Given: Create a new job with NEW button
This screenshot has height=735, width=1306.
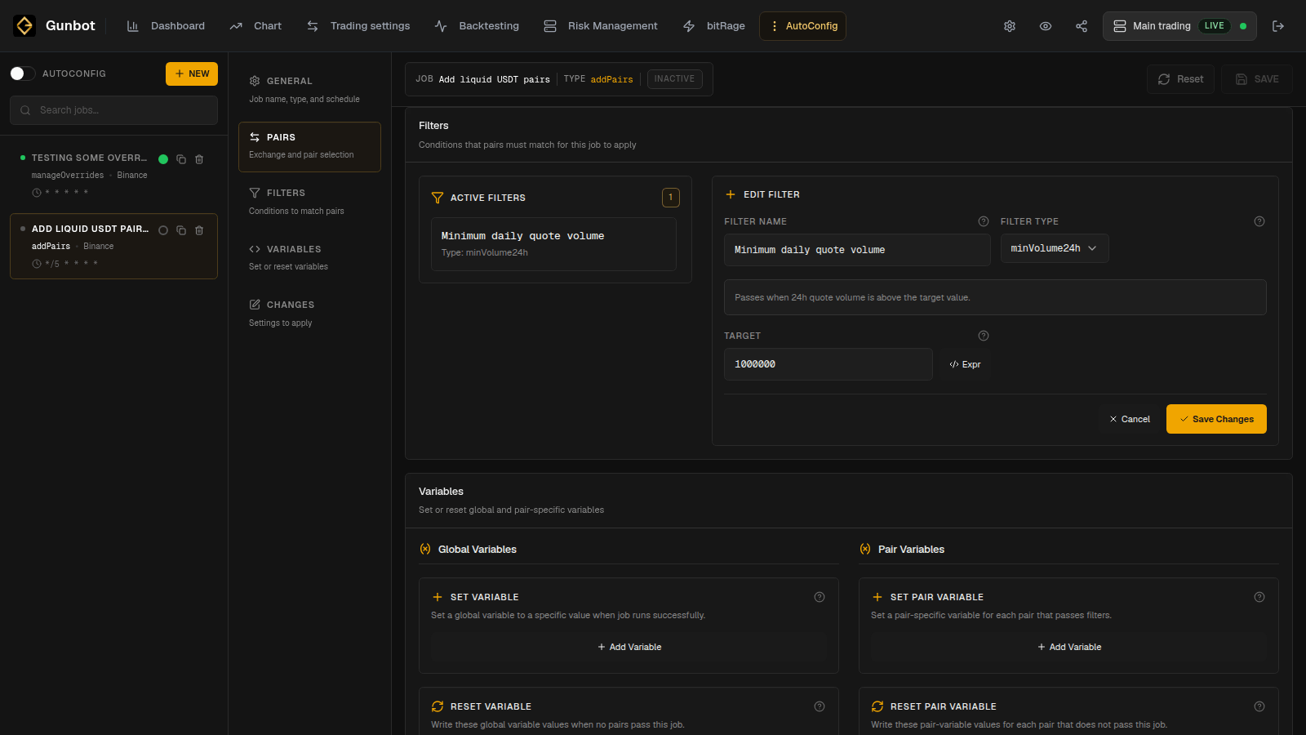Looking at the screenshot, I should tap(192, 73).
